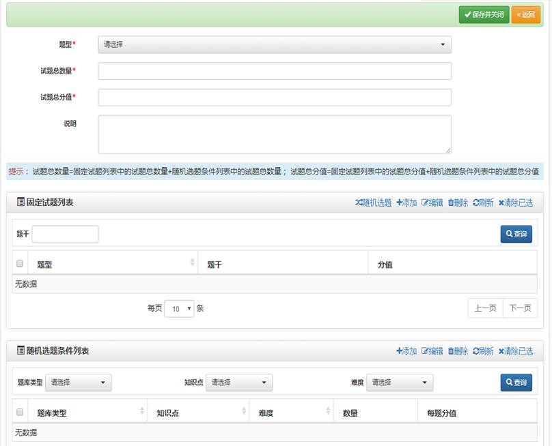Delete selected item from fixed question list
552x446 pixels.
point(458,203)
